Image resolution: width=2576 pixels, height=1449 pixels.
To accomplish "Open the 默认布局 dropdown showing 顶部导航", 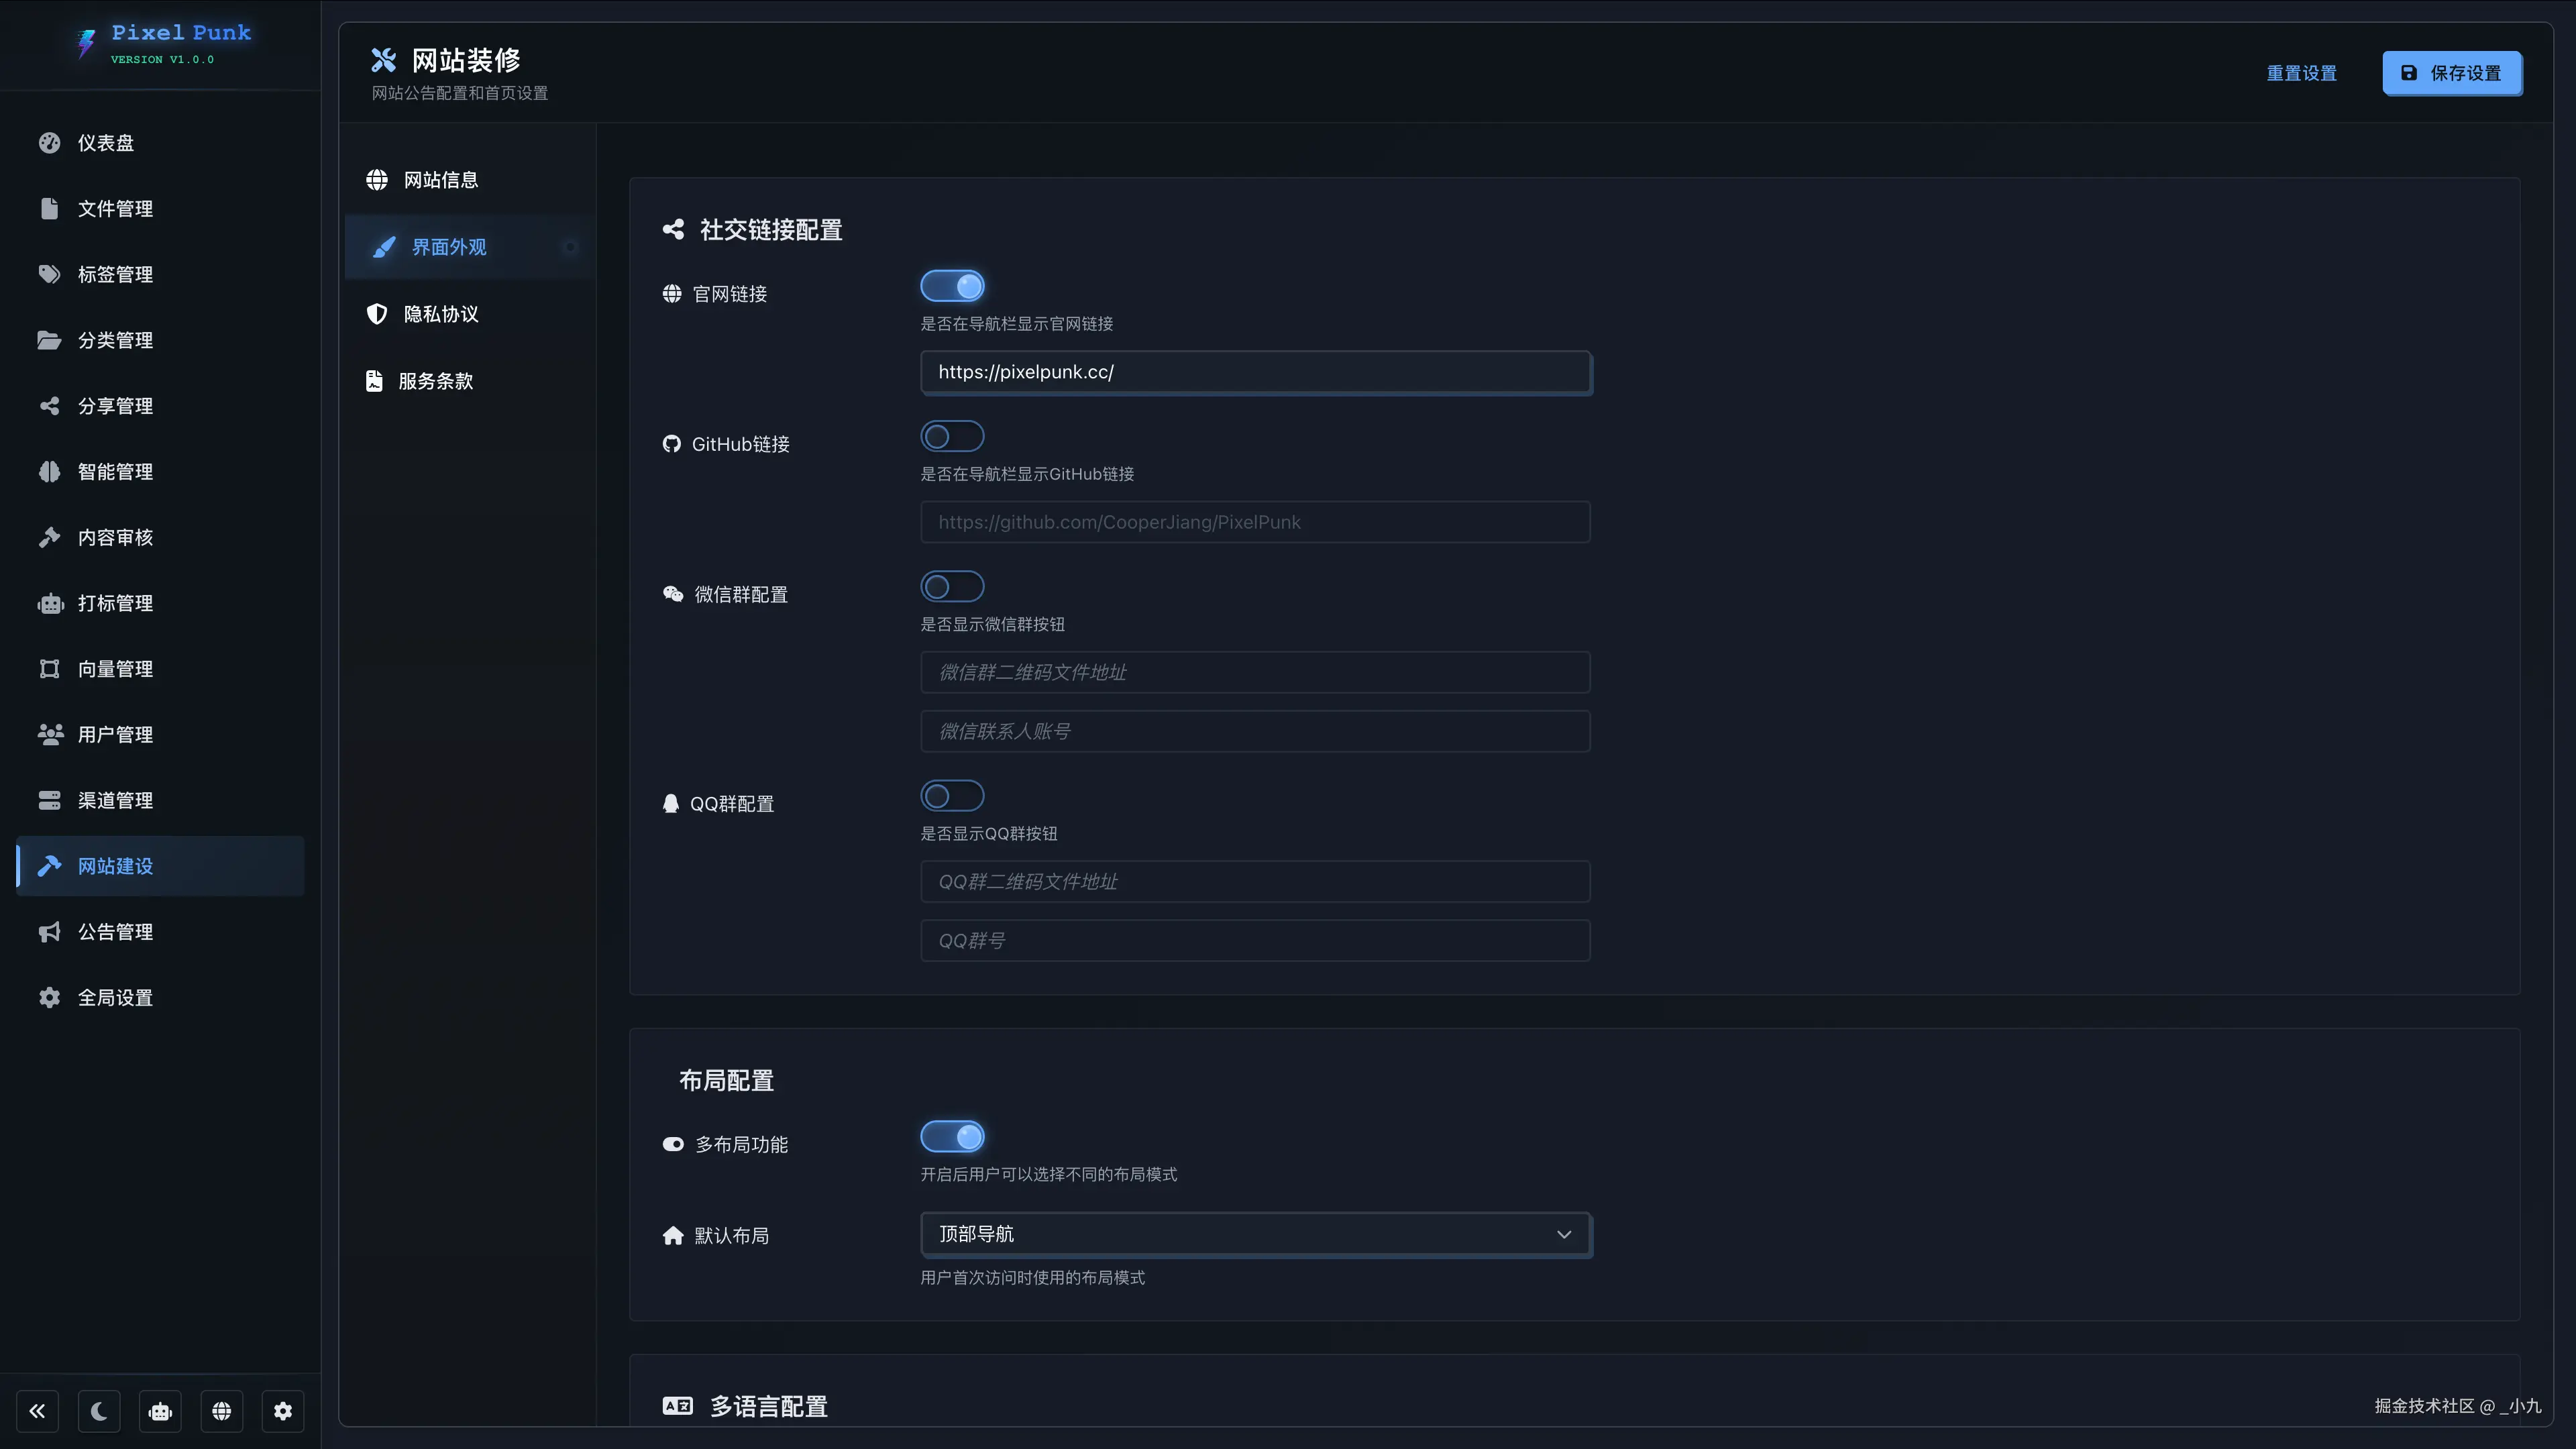I will point(1255,1234).
